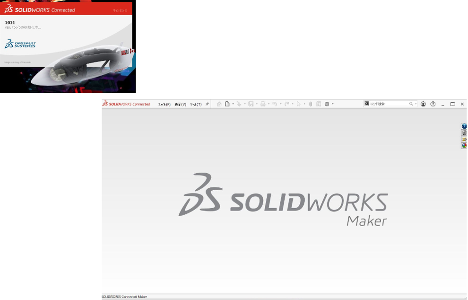Click the Print toolbar icon
Viewport: 468px width, 300px height.
(x=263, y=104)
